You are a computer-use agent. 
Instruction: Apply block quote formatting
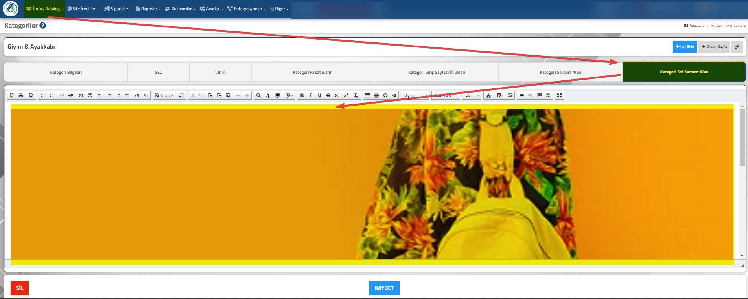pyautogui.click(x=81, y=95)
